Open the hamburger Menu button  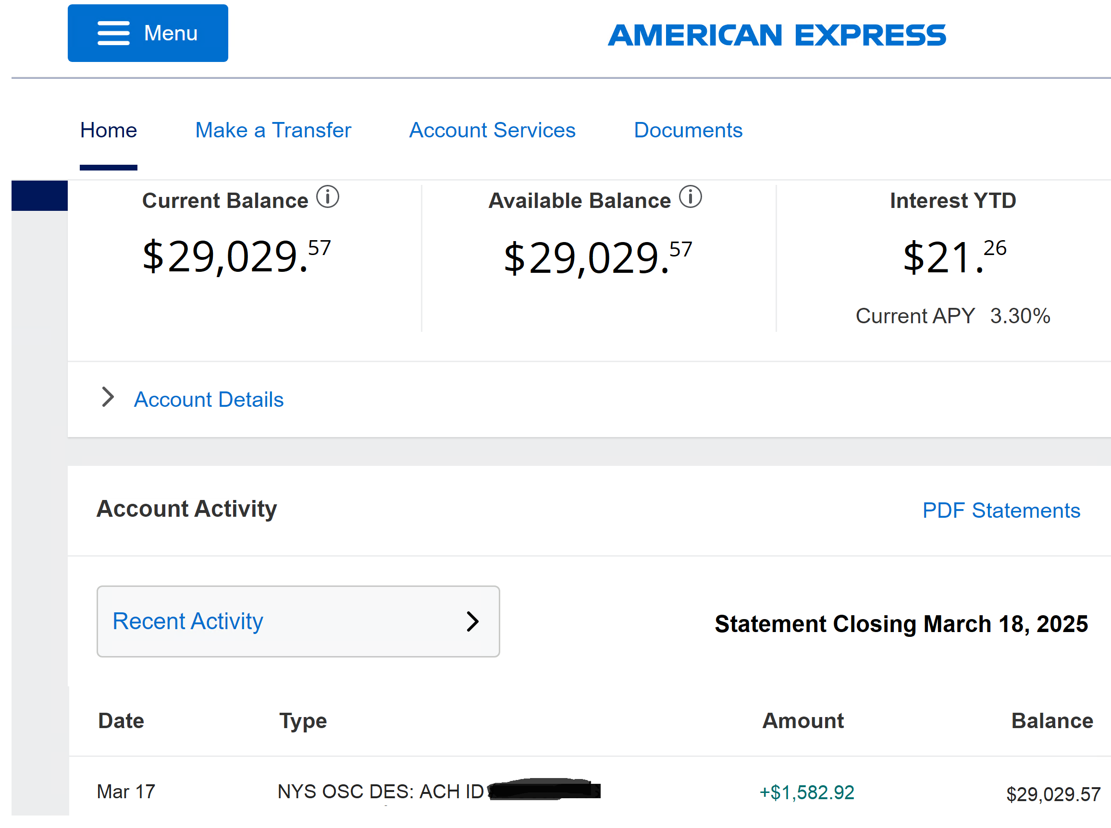click(x=148, y=33)
